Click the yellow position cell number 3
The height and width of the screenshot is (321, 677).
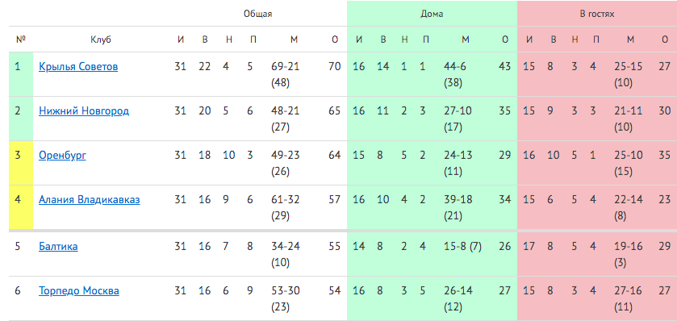click(21, 163)
